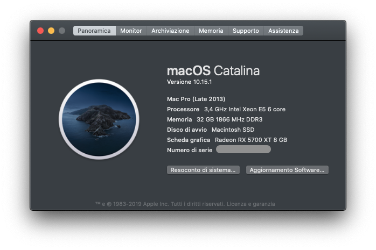The image size is (376, 250).
Task: Click the Versione 10.15.1 text
Action: click(x=190, y=82)
